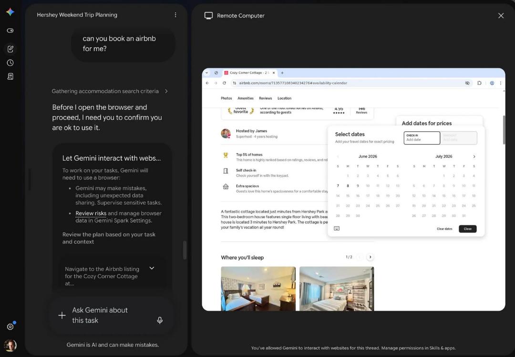Click the site info icon in address bar
Screen dimensions: 515x357
click(234, 83)
